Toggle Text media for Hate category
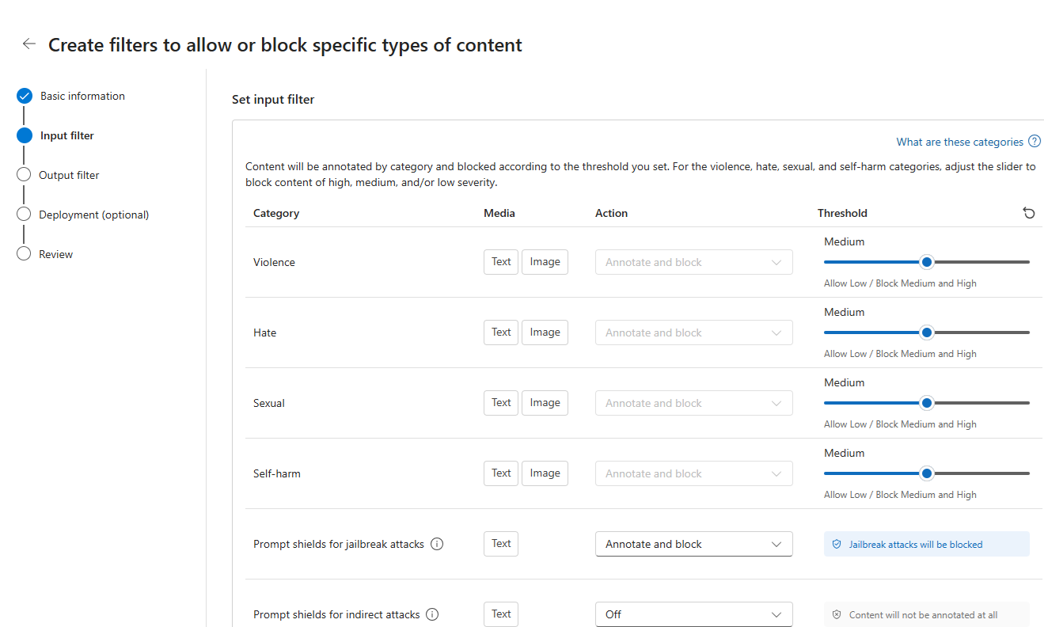The image size is (1044, 627). [500, 332]
